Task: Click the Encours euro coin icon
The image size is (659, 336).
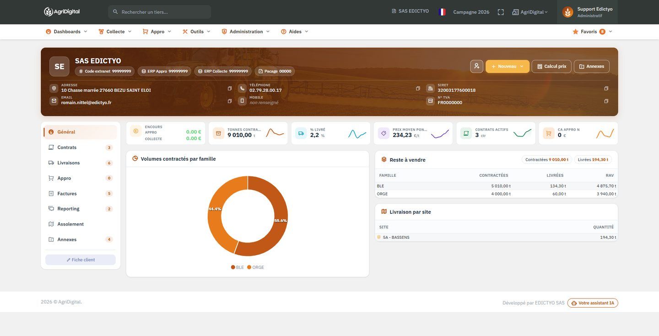Action: pos(136,131)
